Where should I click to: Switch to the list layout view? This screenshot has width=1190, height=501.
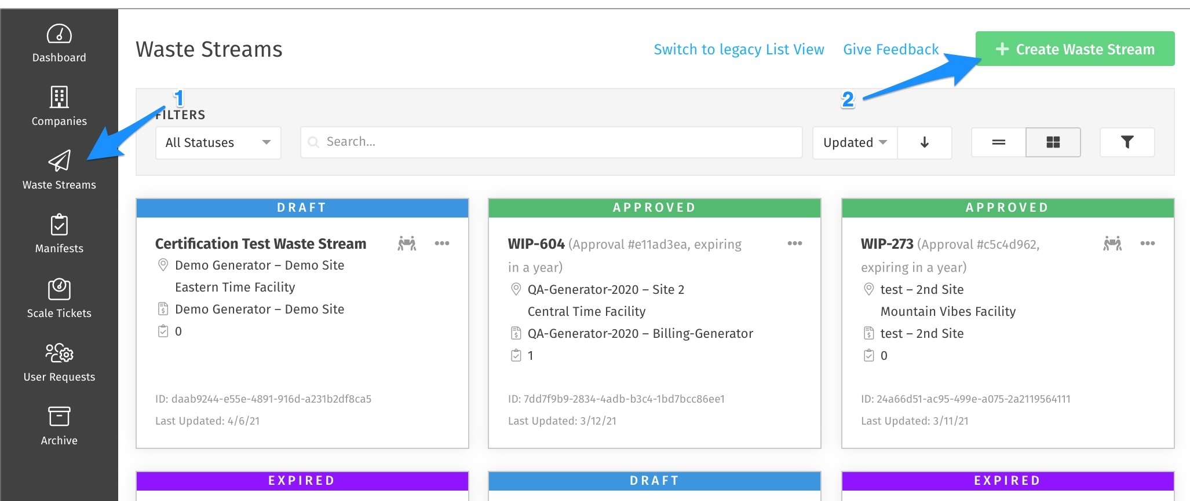998,142
